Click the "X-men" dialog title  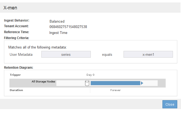tap(10, 8)
